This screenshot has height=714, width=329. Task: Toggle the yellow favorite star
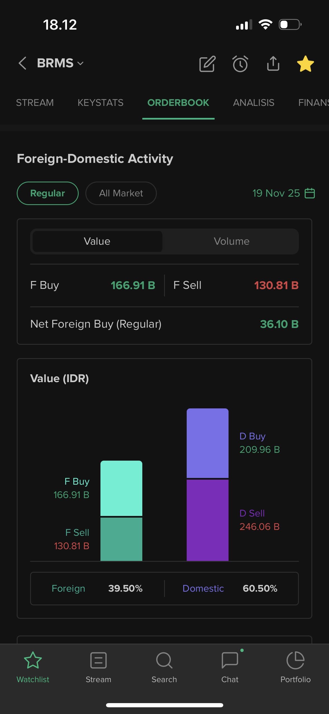pos(305,64)
